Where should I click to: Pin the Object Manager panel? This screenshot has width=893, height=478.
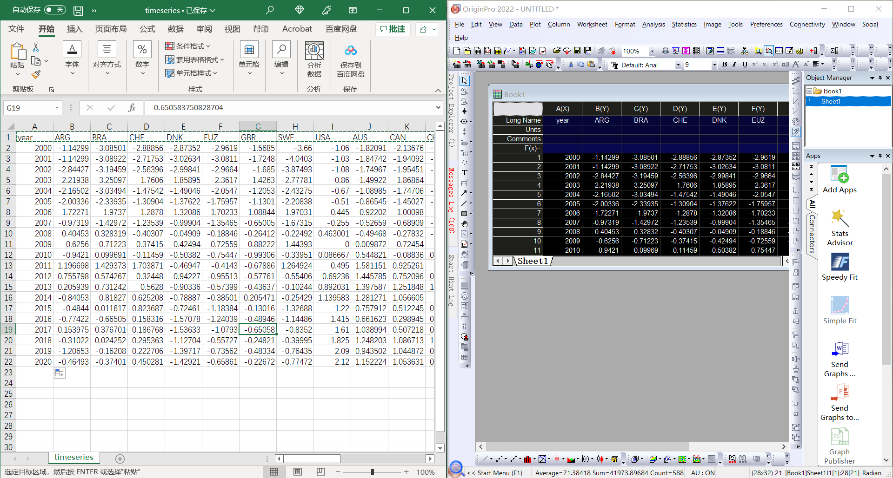(x=880, y=78)
